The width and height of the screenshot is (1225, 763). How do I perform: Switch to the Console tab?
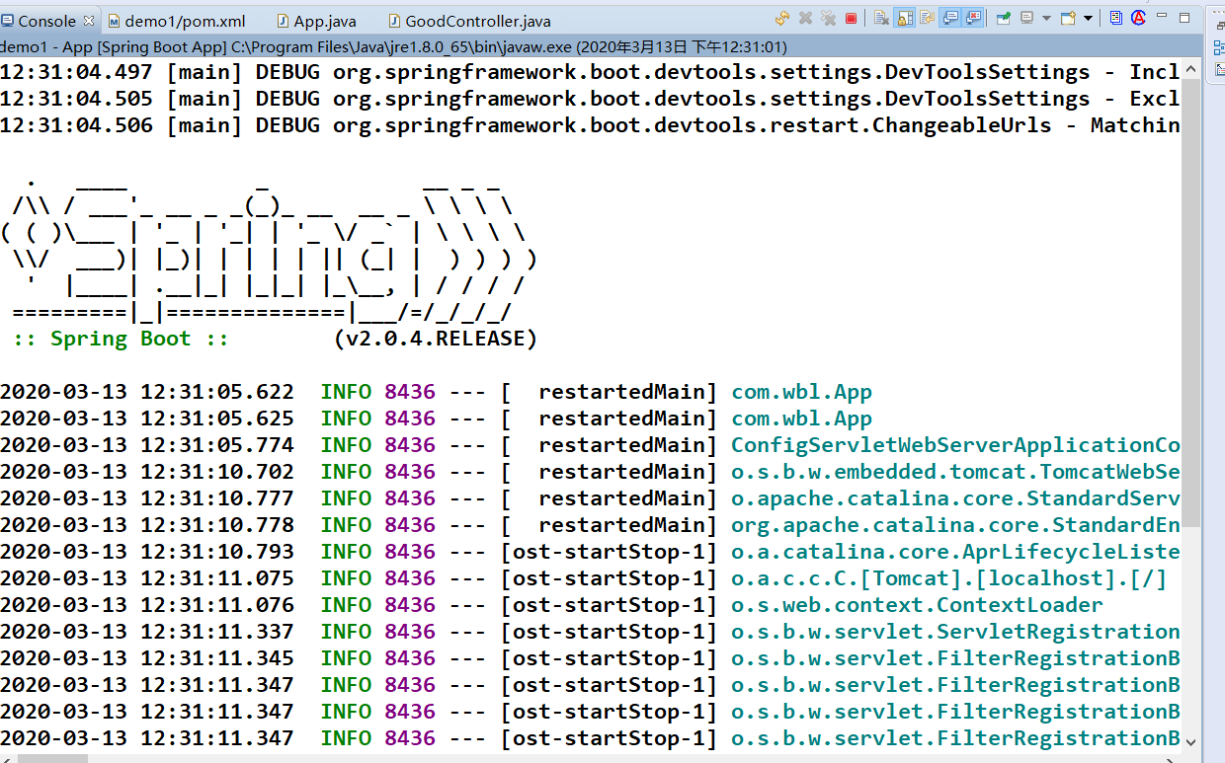click(x=46, y=21)
